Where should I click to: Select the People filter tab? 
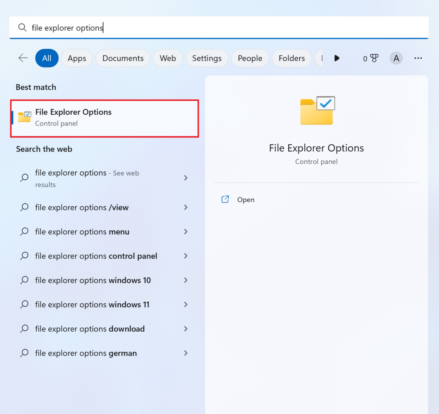pos(250,58)
